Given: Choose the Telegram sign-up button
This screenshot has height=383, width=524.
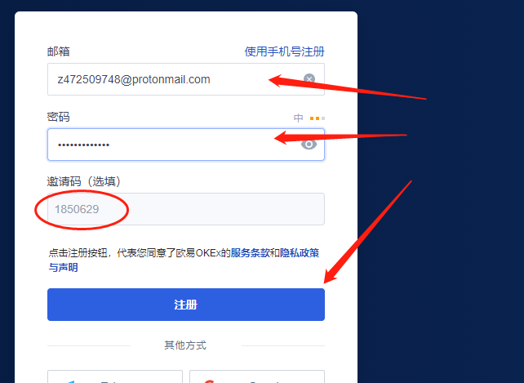Looking at the screenshot, I should click(x=115, y=376).
